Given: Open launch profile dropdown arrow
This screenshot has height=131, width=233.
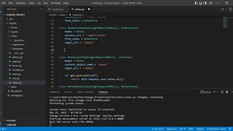Looking at the screenshot, I should pyautogui.click(x=218, y=92).
